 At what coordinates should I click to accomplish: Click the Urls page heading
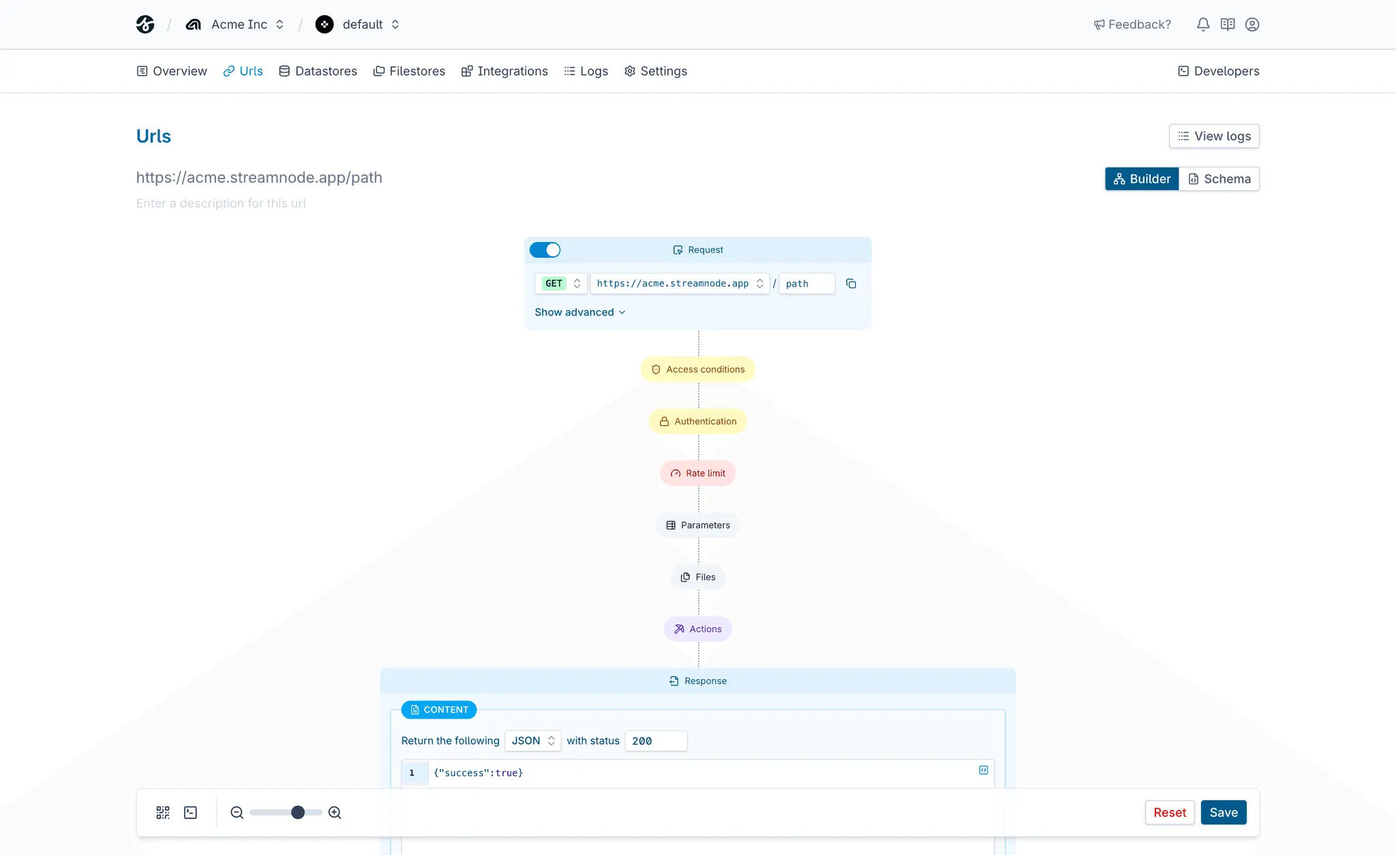pos(153,136)
